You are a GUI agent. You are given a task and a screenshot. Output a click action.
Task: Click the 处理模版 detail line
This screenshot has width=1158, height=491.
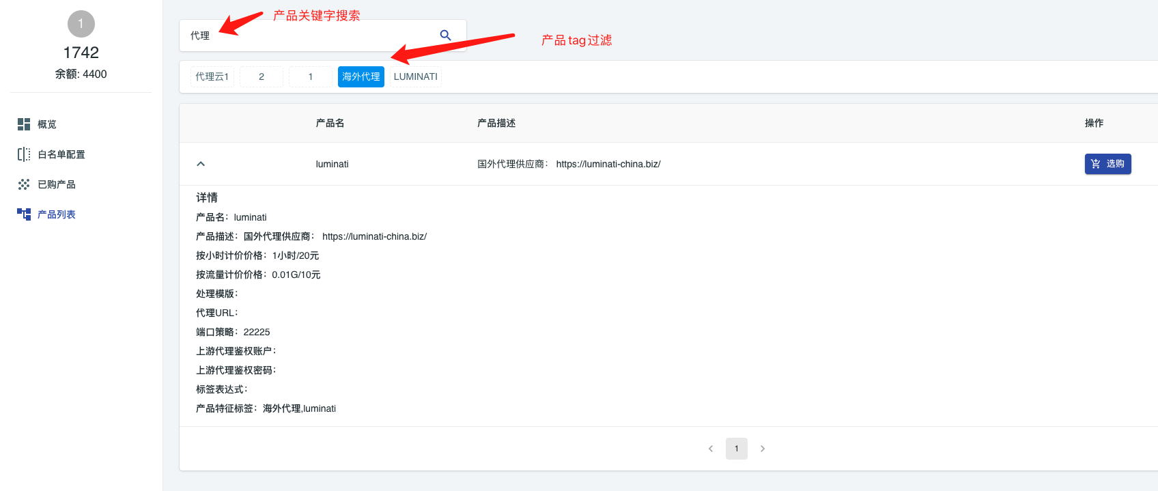(x=217, y=294)
